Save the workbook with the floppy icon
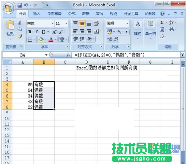 (x=20, y=5)
